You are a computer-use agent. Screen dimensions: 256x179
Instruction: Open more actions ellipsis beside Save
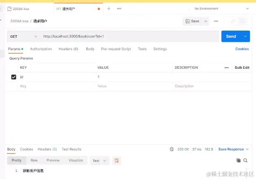pos(216,21)
